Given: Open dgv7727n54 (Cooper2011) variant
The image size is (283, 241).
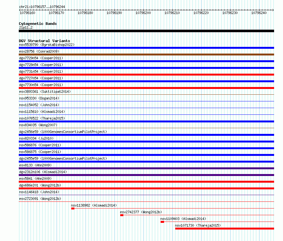Looking at the screenshot, I should pyautogui.click(x=41, y=78).
